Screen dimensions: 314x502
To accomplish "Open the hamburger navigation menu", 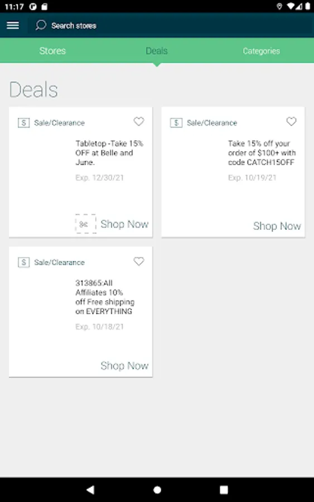I will 13,25.
